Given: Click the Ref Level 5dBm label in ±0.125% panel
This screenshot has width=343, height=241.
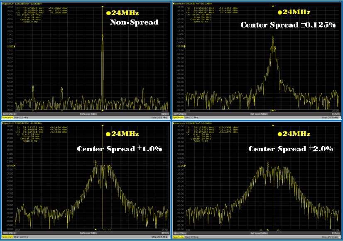Looking at the screenshot, I should click(259, 114).
